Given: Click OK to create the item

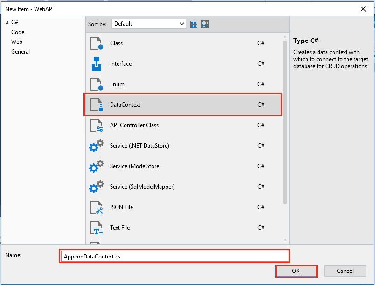Looking at the screenshot, I should [x=296, y=271].
